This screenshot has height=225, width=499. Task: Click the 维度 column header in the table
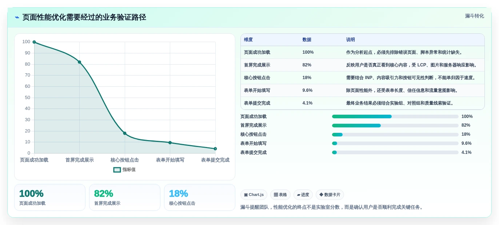click(x=248, y=40)
